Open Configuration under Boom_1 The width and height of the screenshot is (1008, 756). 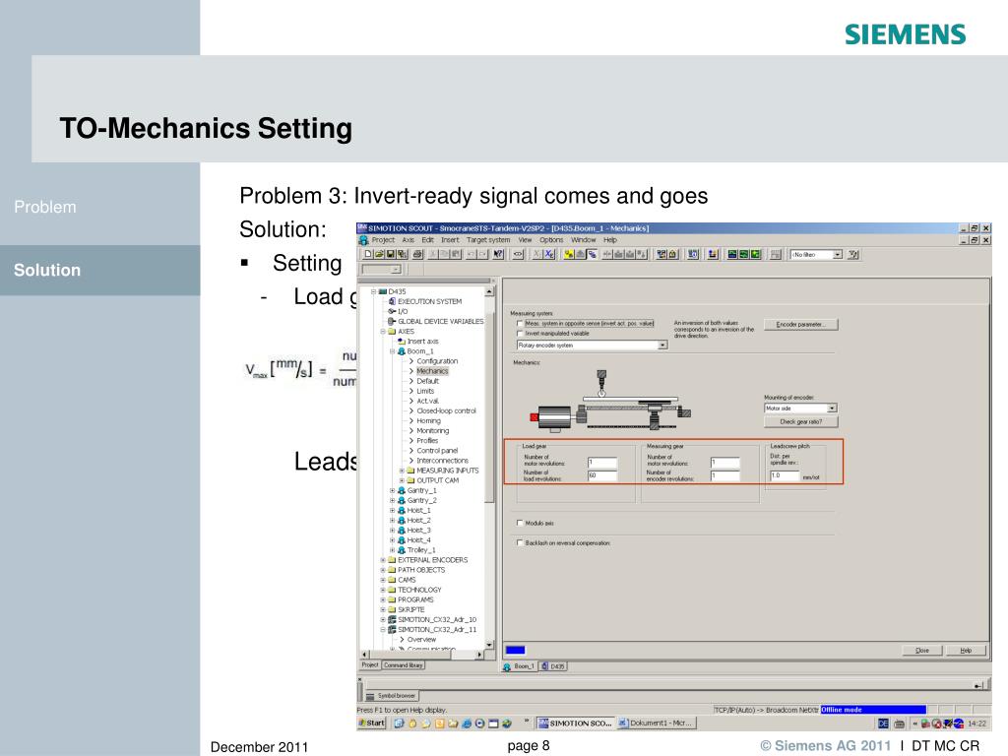[x=437, y=361]
